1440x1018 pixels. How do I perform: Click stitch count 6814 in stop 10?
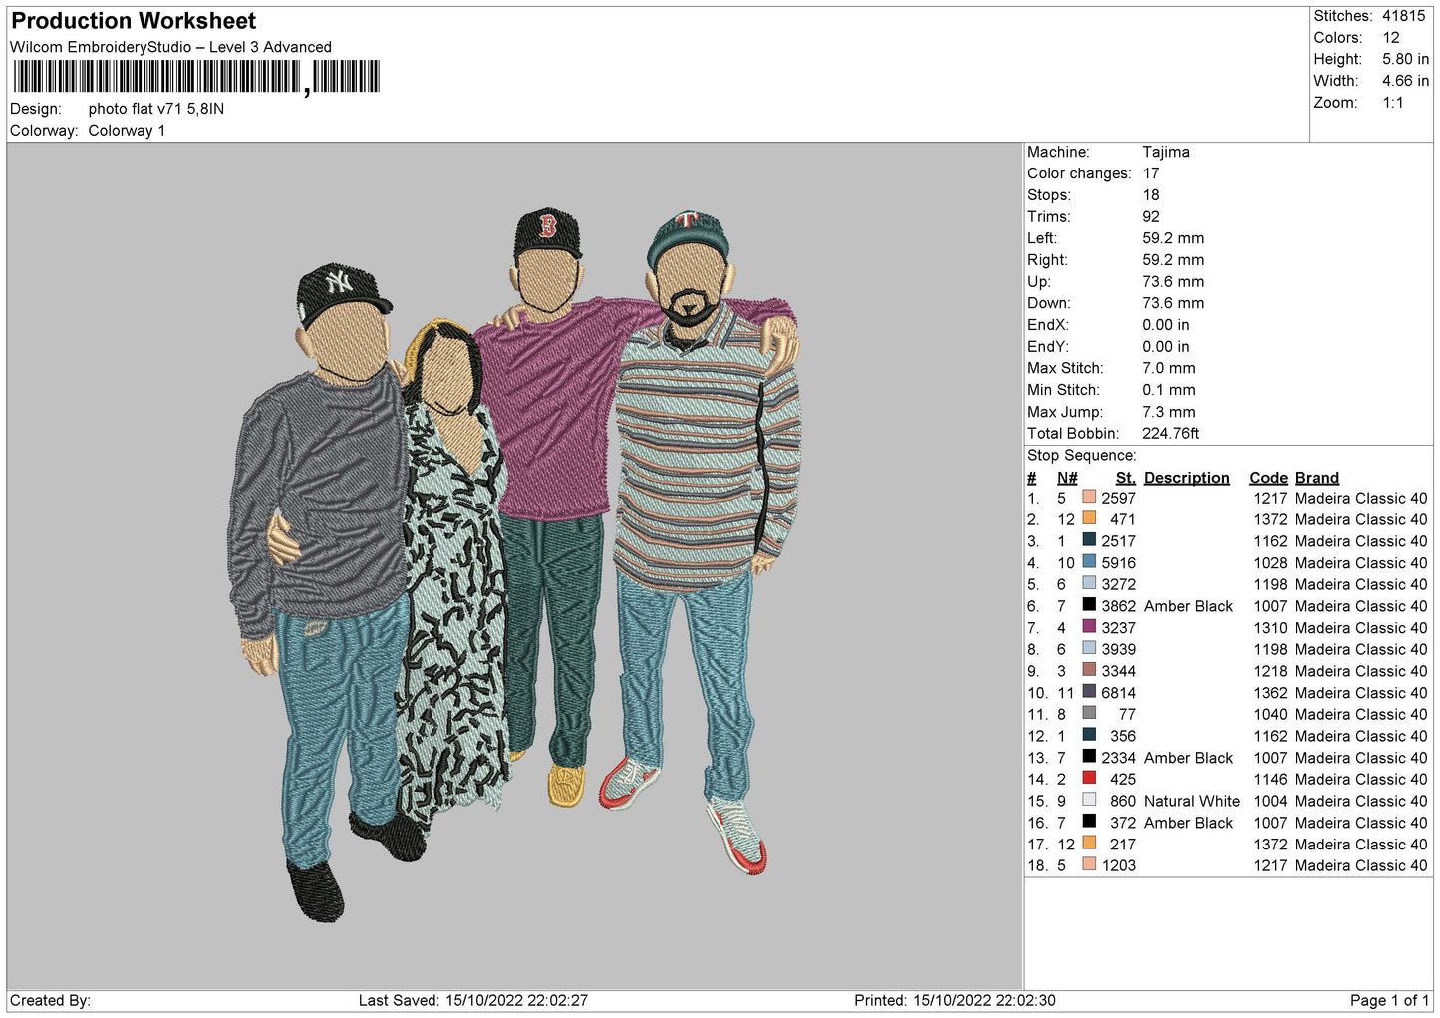point(1118,693)
